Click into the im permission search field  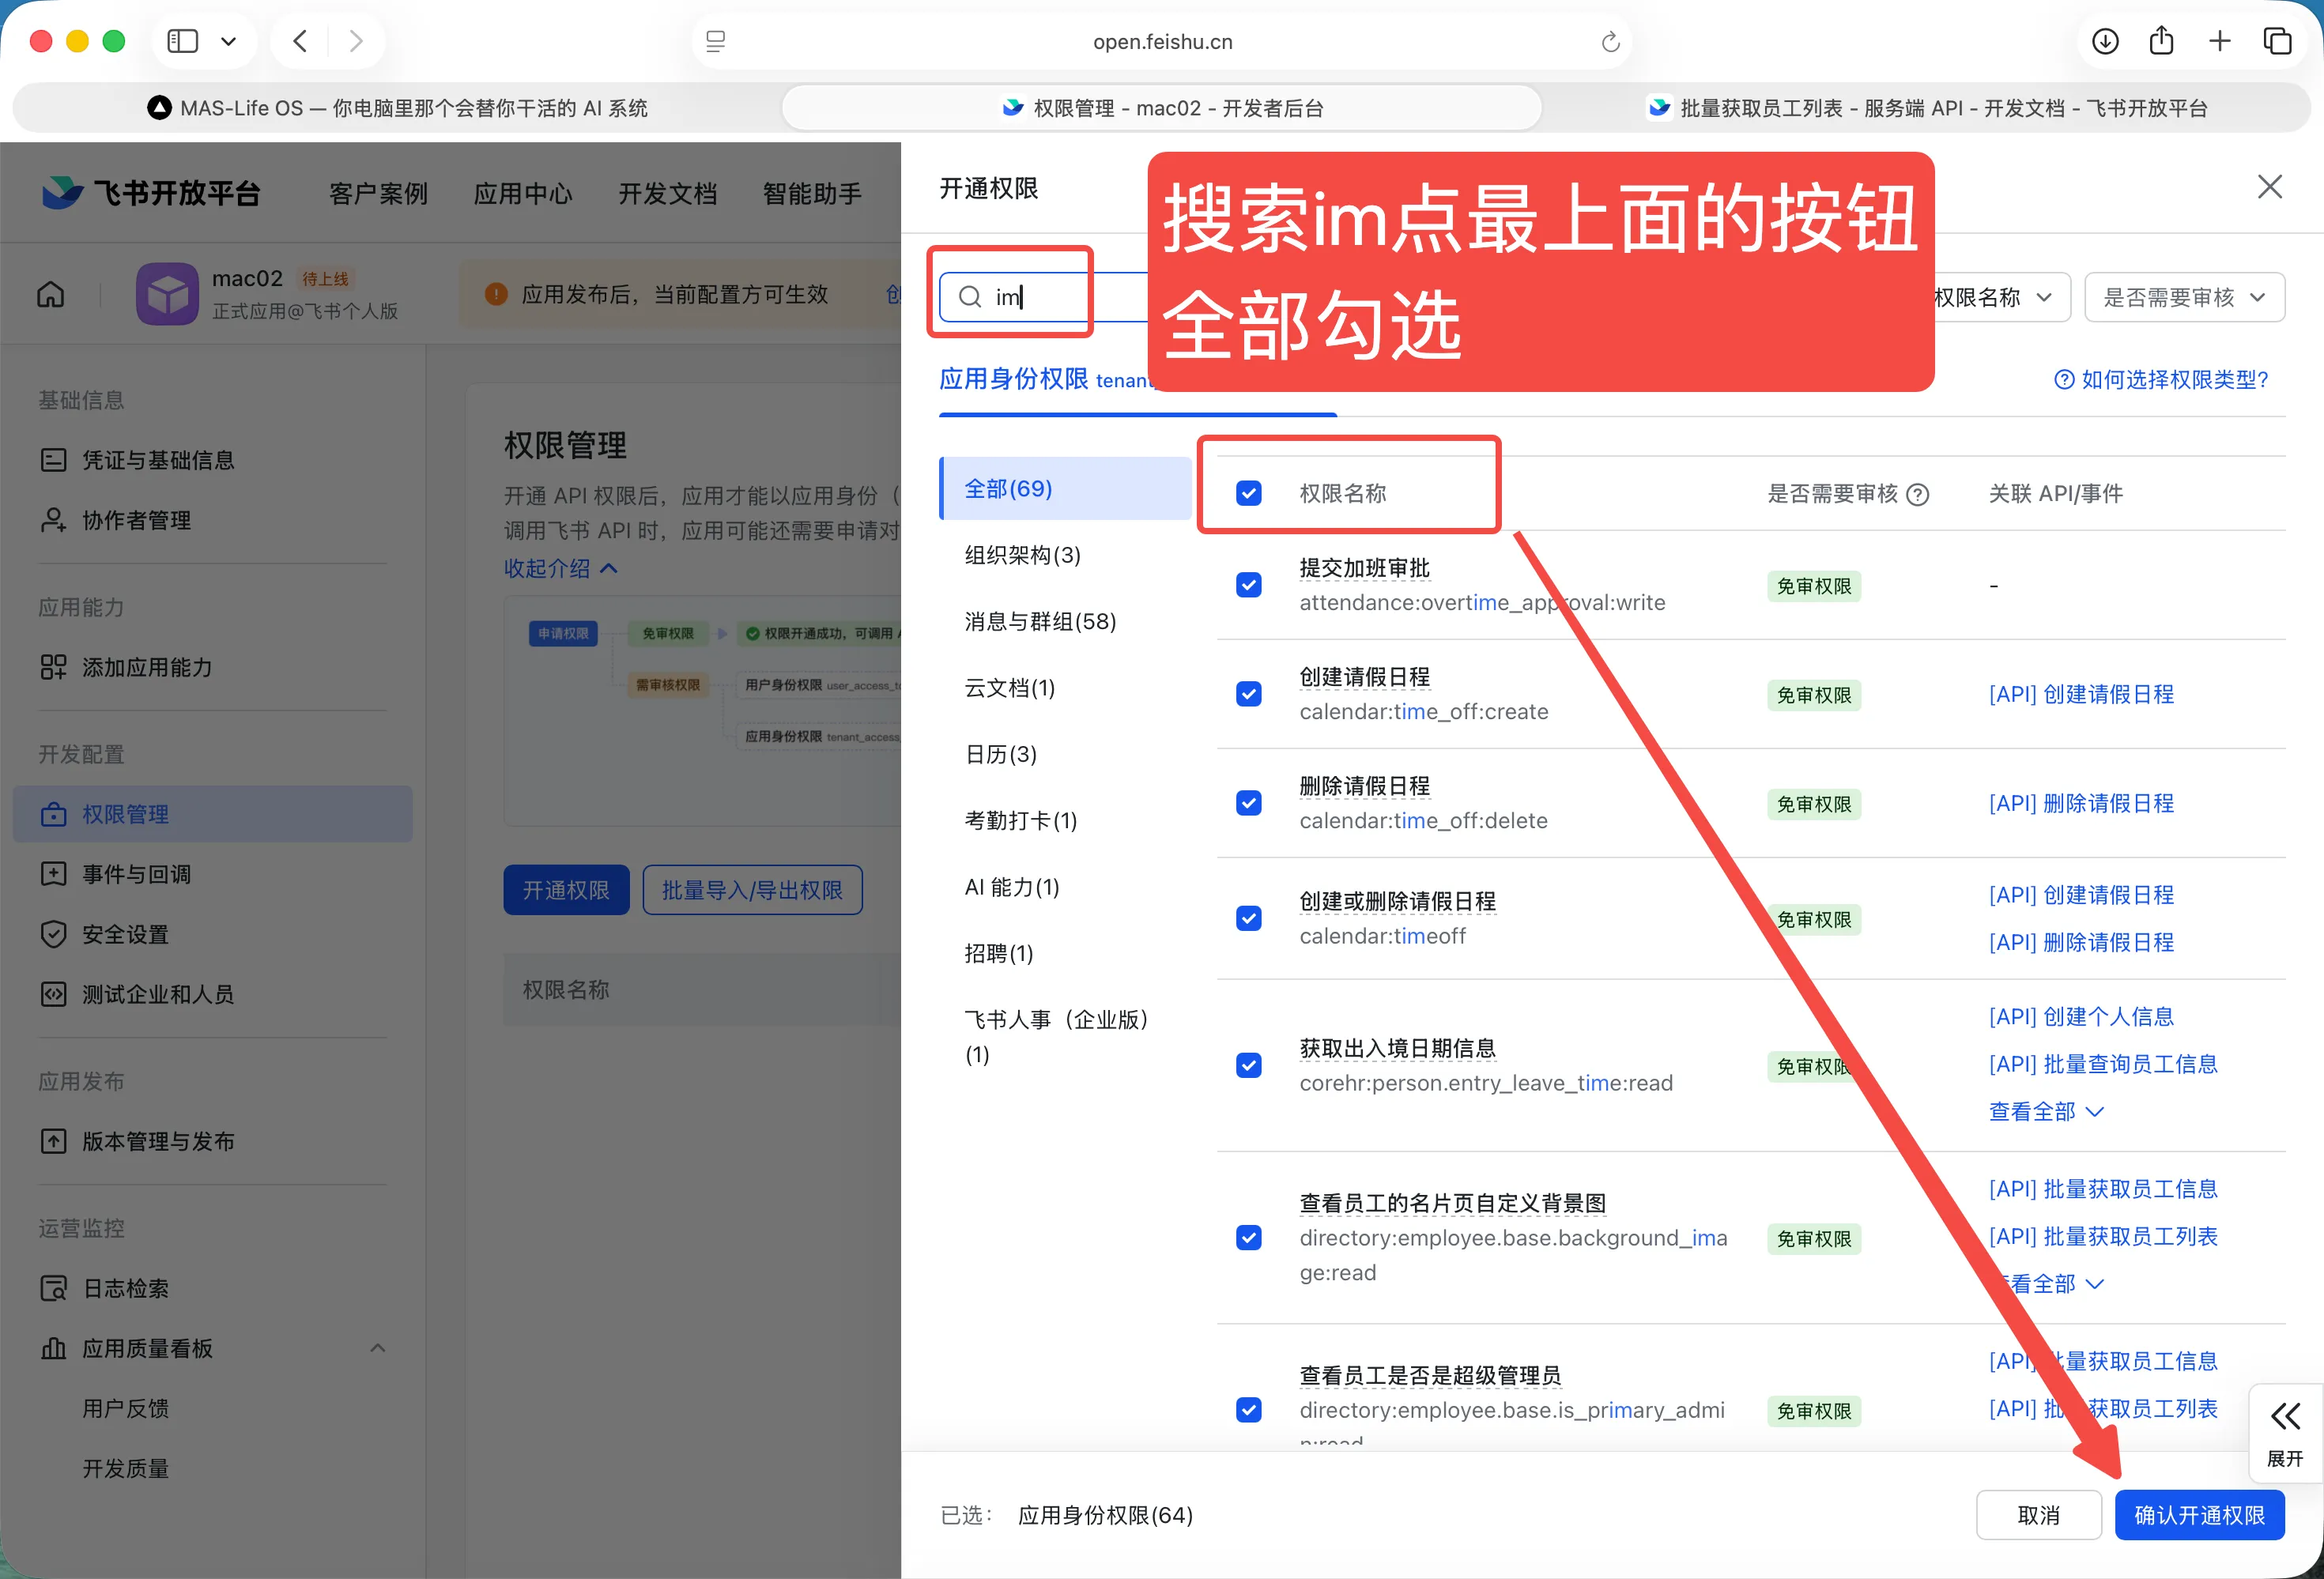(x=1043, y=297)
